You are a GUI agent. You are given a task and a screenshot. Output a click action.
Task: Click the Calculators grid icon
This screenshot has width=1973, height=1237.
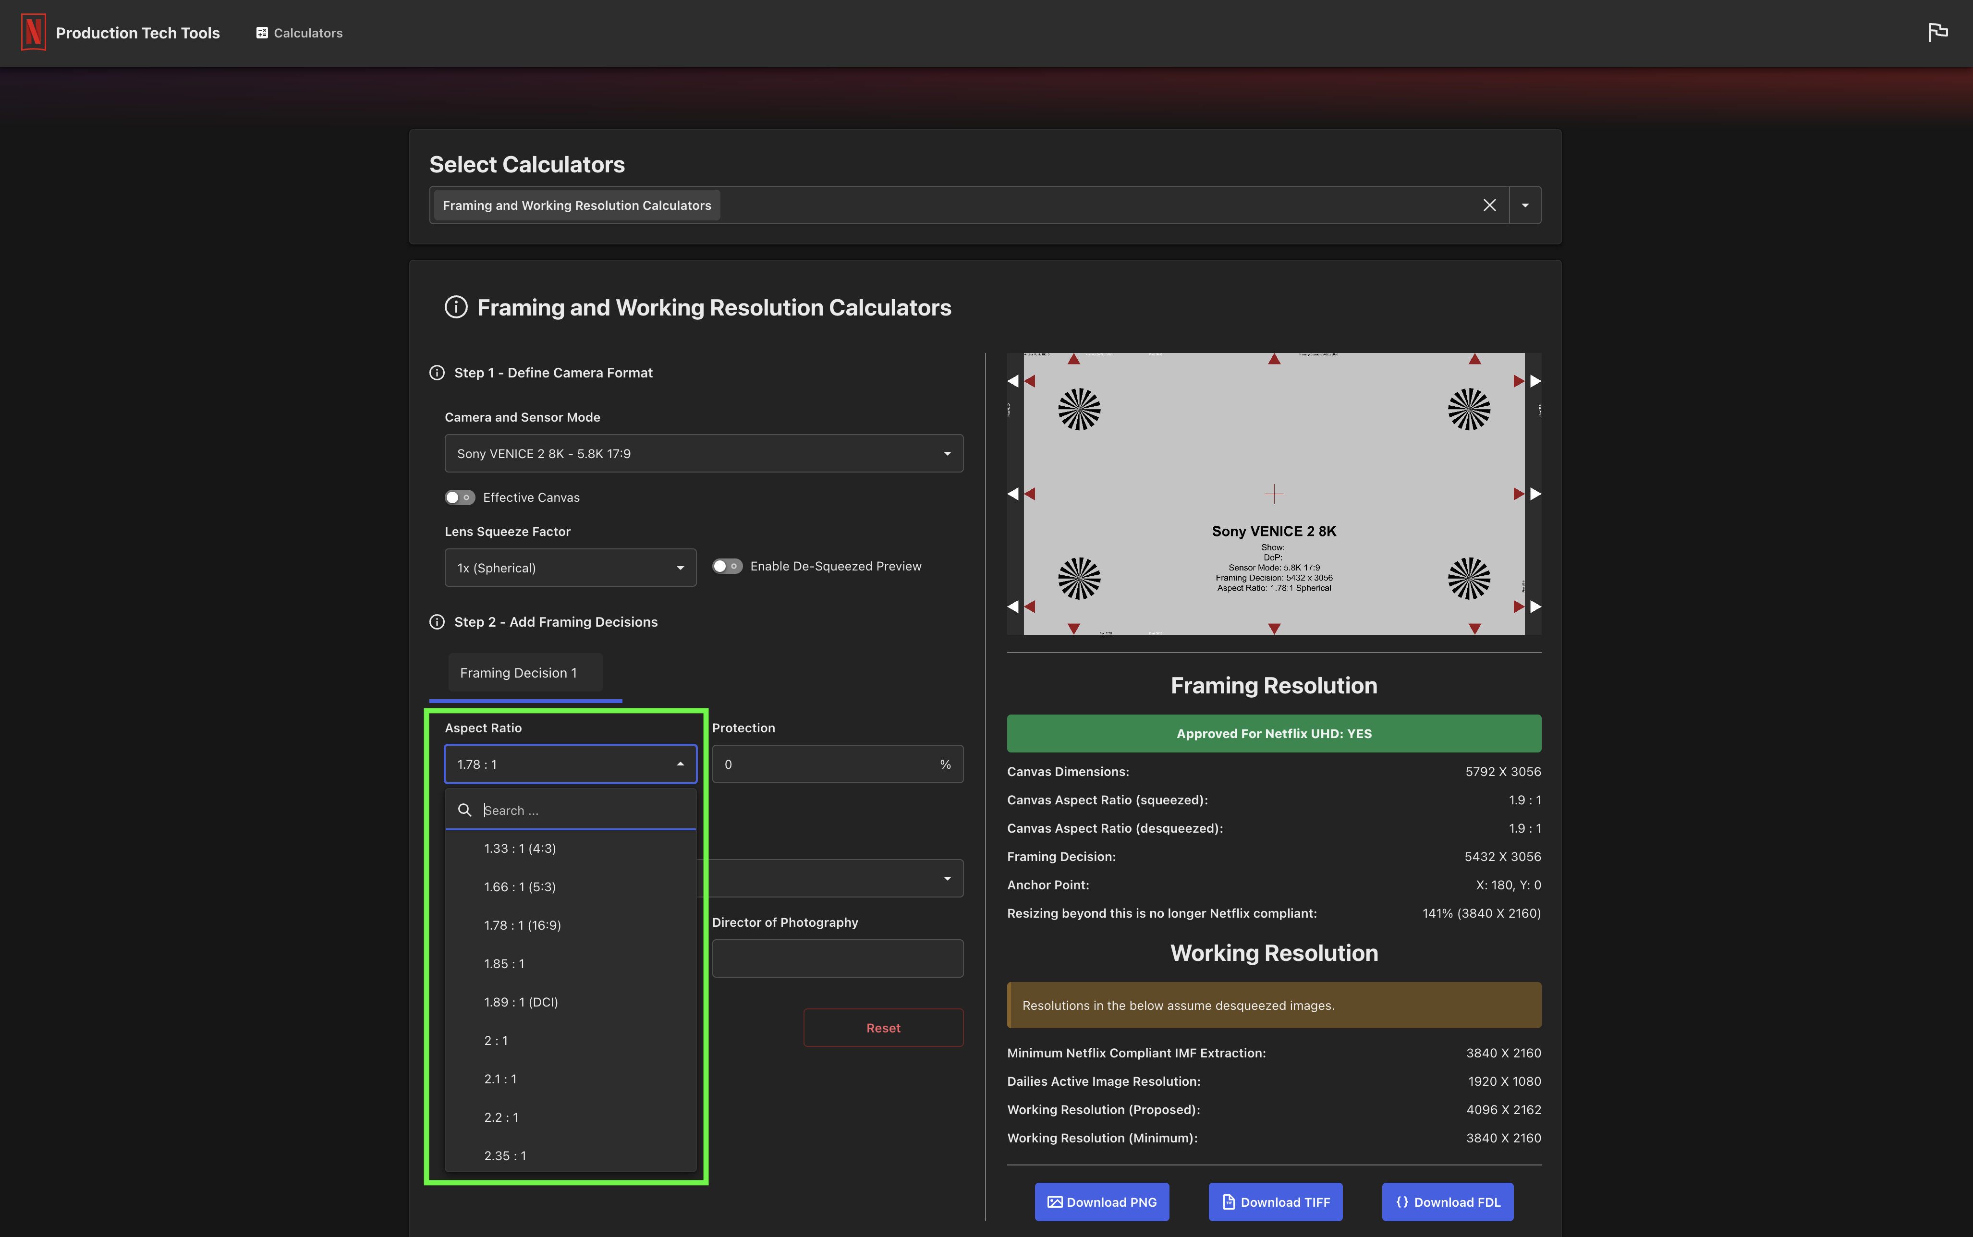point(262,33)
